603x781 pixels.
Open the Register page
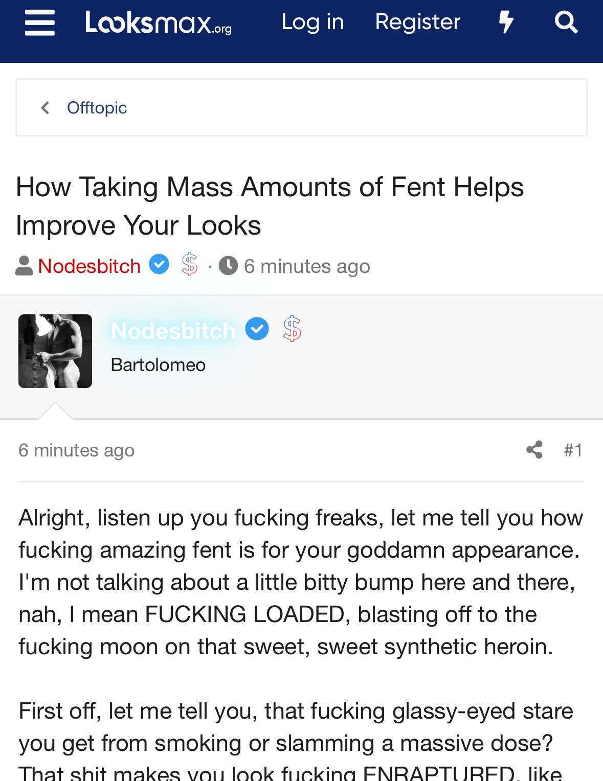point(417,22)
